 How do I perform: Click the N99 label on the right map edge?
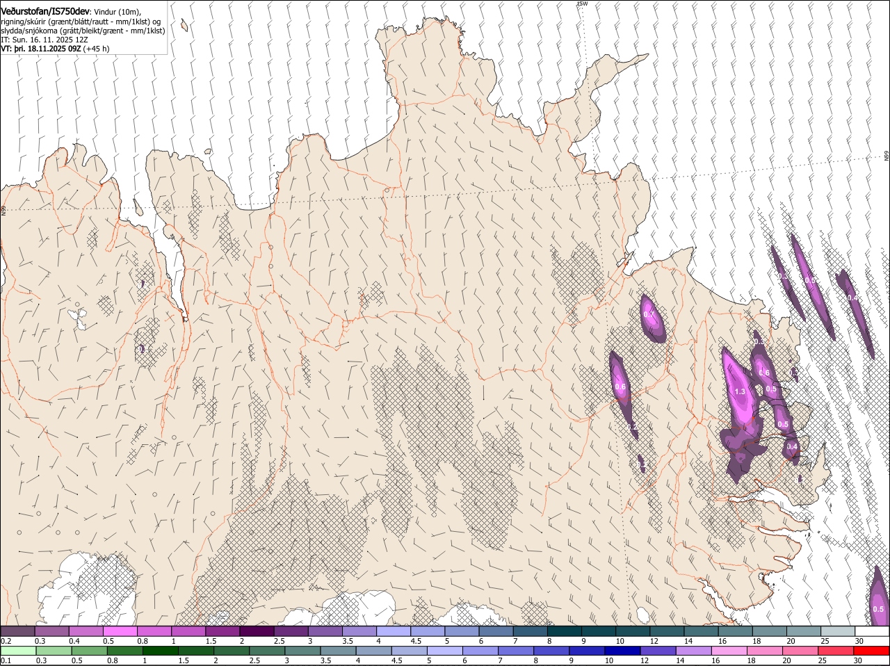click(887, 156)
